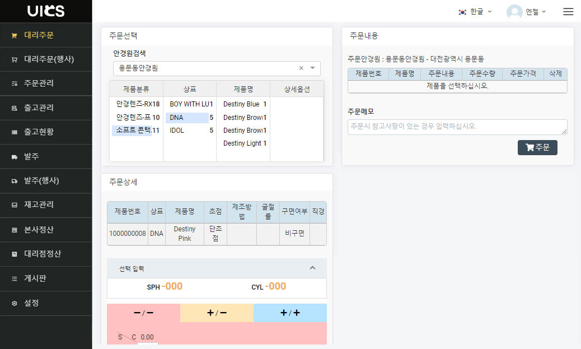Click inside the 주문메모 memo field
581x349 pixels.
click(x=457, y=127)
